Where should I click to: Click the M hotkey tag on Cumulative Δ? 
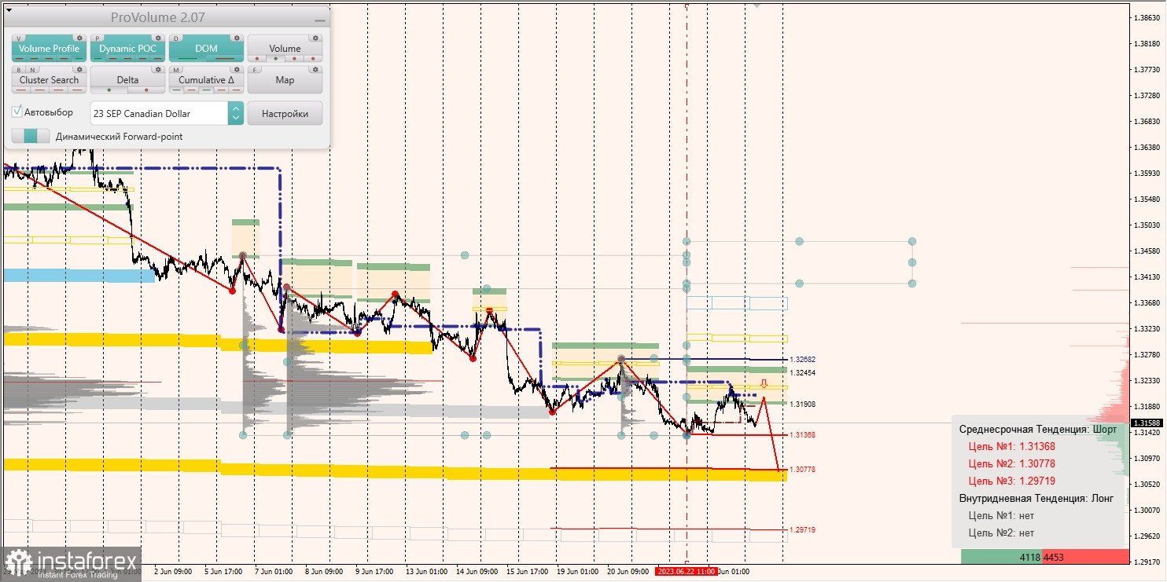[x=176, y=70]
